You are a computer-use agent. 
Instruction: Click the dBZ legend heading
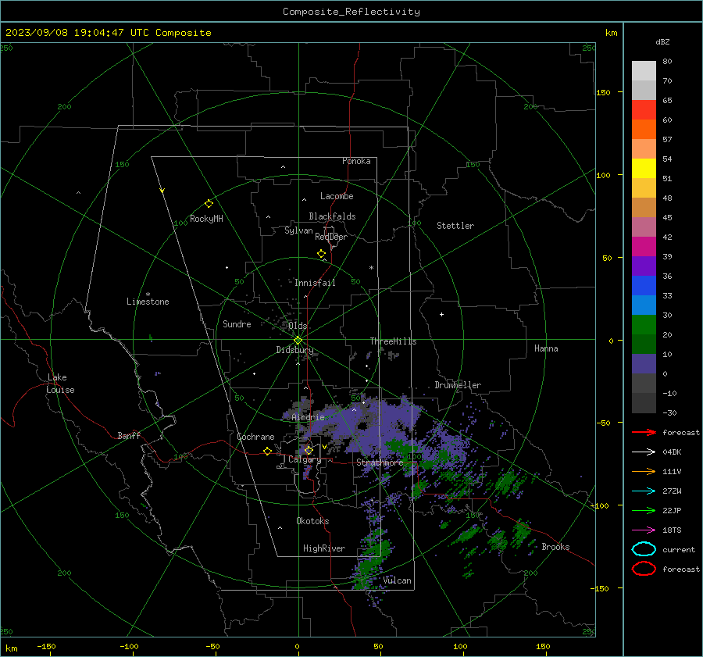point(662,41)
